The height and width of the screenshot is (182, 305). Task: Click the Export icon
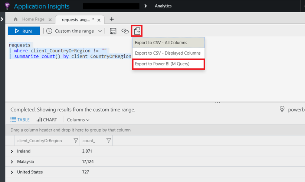click(137, 31)
